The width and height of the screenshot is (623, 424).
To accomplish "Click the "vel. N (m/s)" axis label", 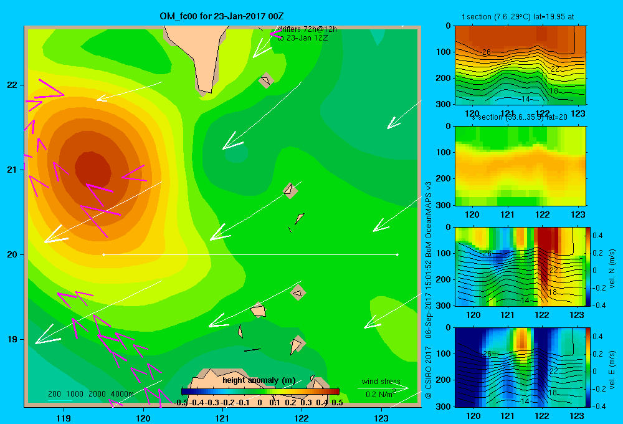I will pyautogui.click(x=612, y=269).
